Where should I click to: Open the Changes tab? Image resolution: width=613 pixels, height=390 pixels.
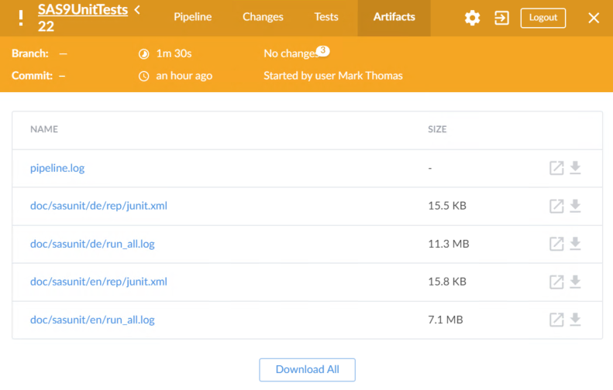click(x=263, y=17)
